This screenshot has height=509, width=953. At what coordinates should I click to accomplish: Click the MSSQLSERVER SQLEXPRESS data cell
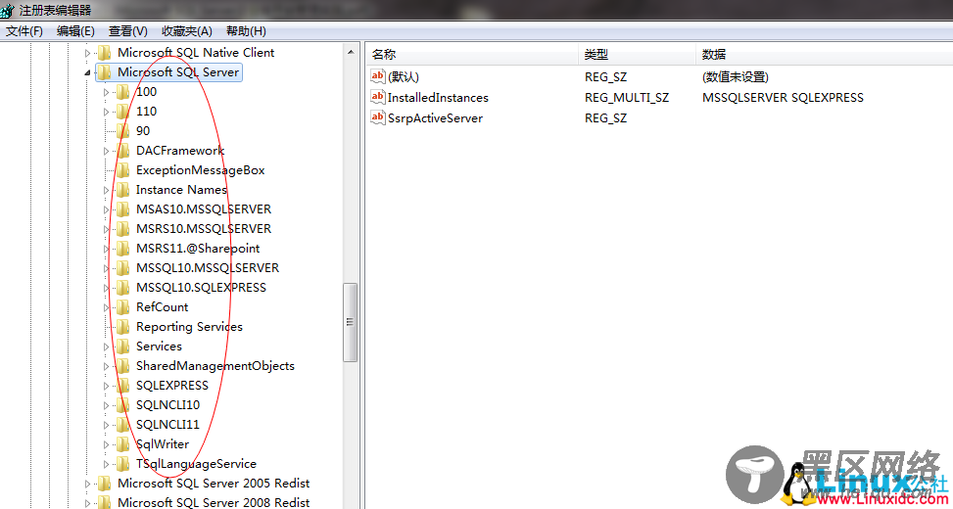pyautogui.click(x=783, y=97)
